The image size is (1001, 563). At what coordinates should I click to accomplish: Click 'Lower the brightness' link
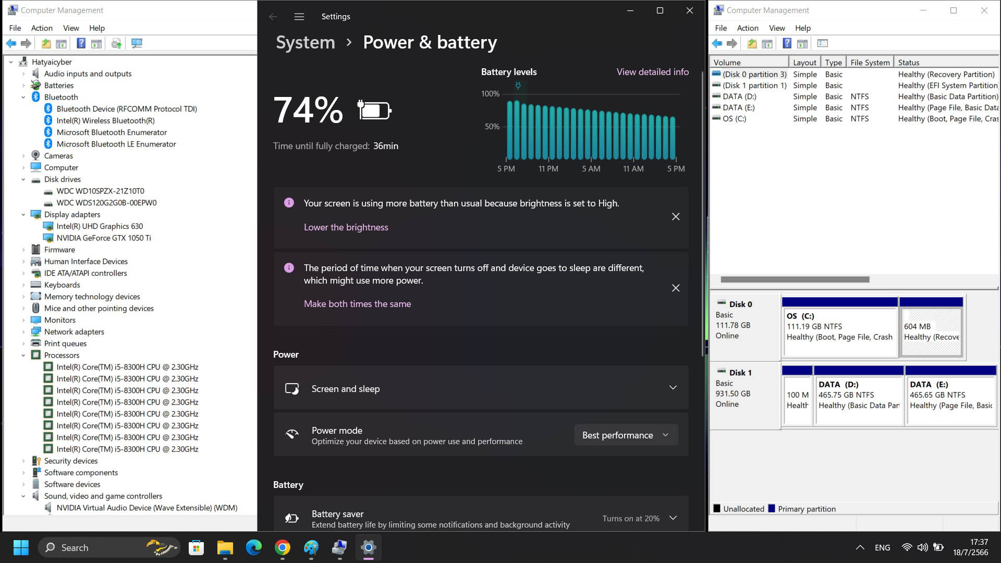click(x=346, y=227)
